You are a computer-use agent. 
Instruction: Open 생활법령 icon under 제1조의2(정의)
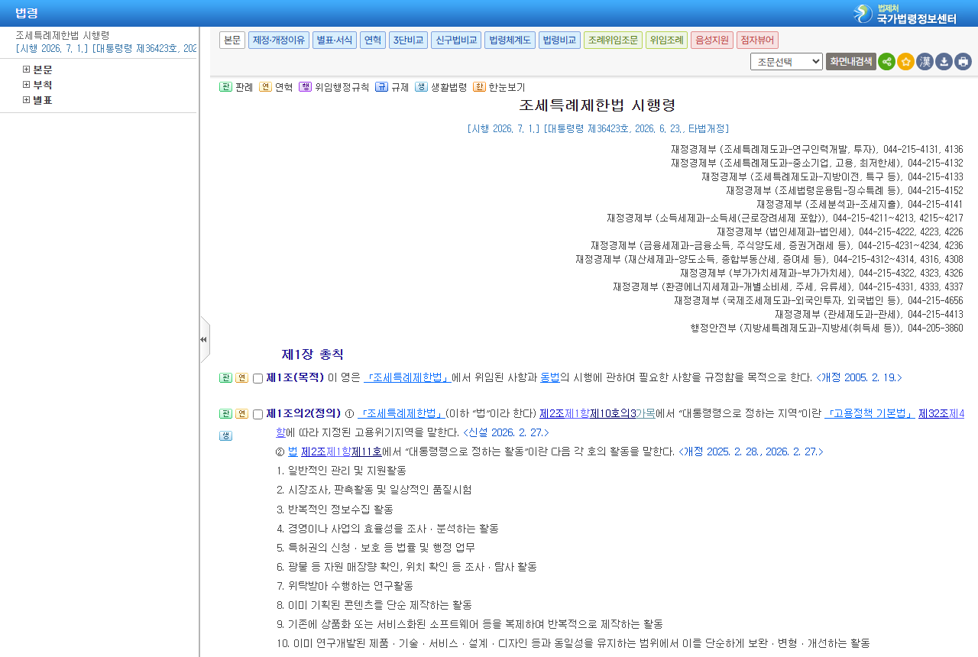point(225,435)
